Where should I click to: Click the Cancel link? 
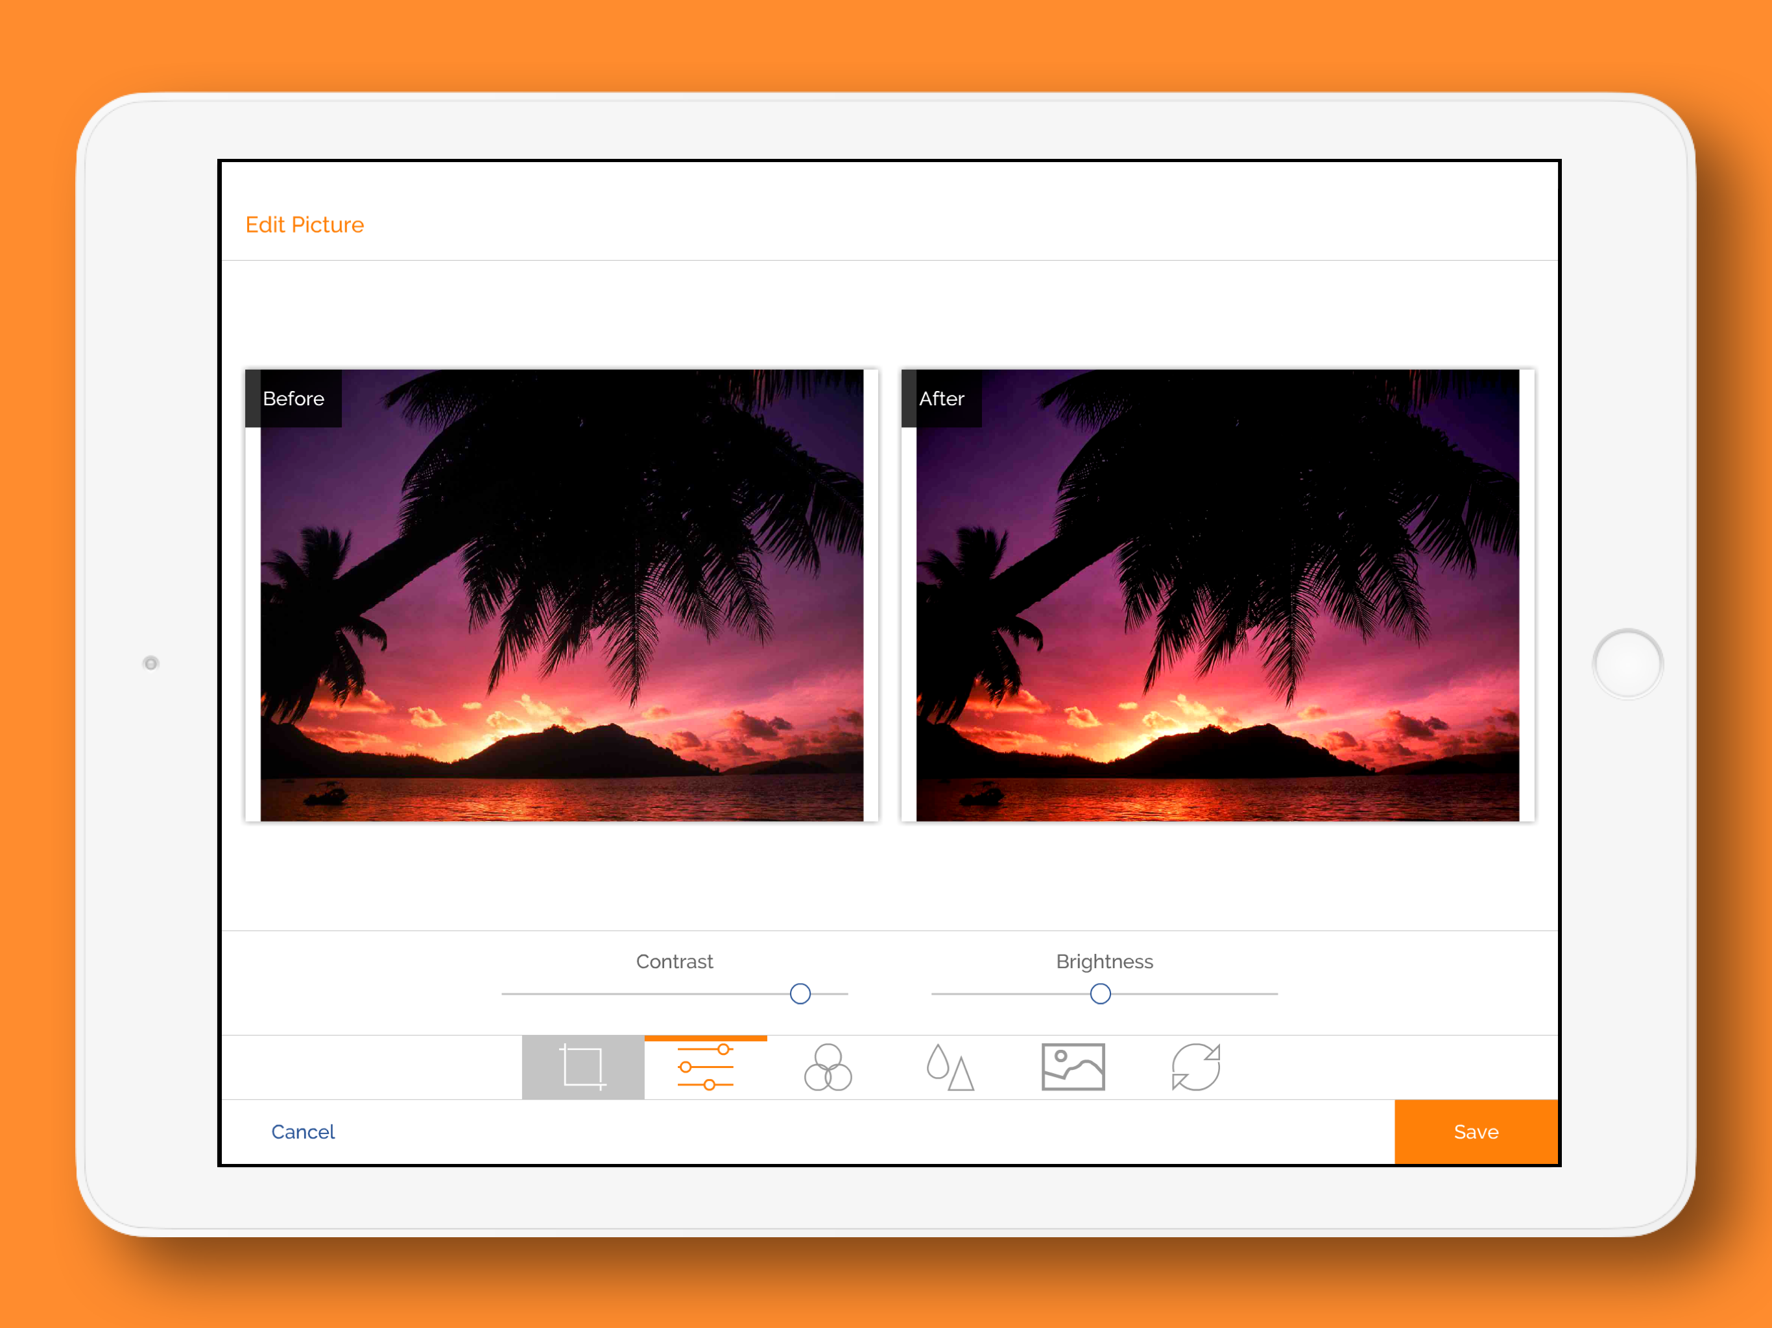pos(303,1132)
